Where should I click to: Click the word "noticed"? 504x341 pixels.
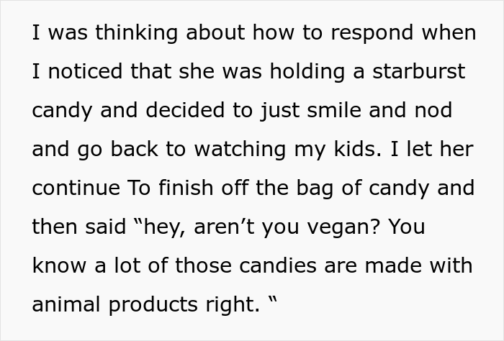pyautogui.click(x=87, y=72)
